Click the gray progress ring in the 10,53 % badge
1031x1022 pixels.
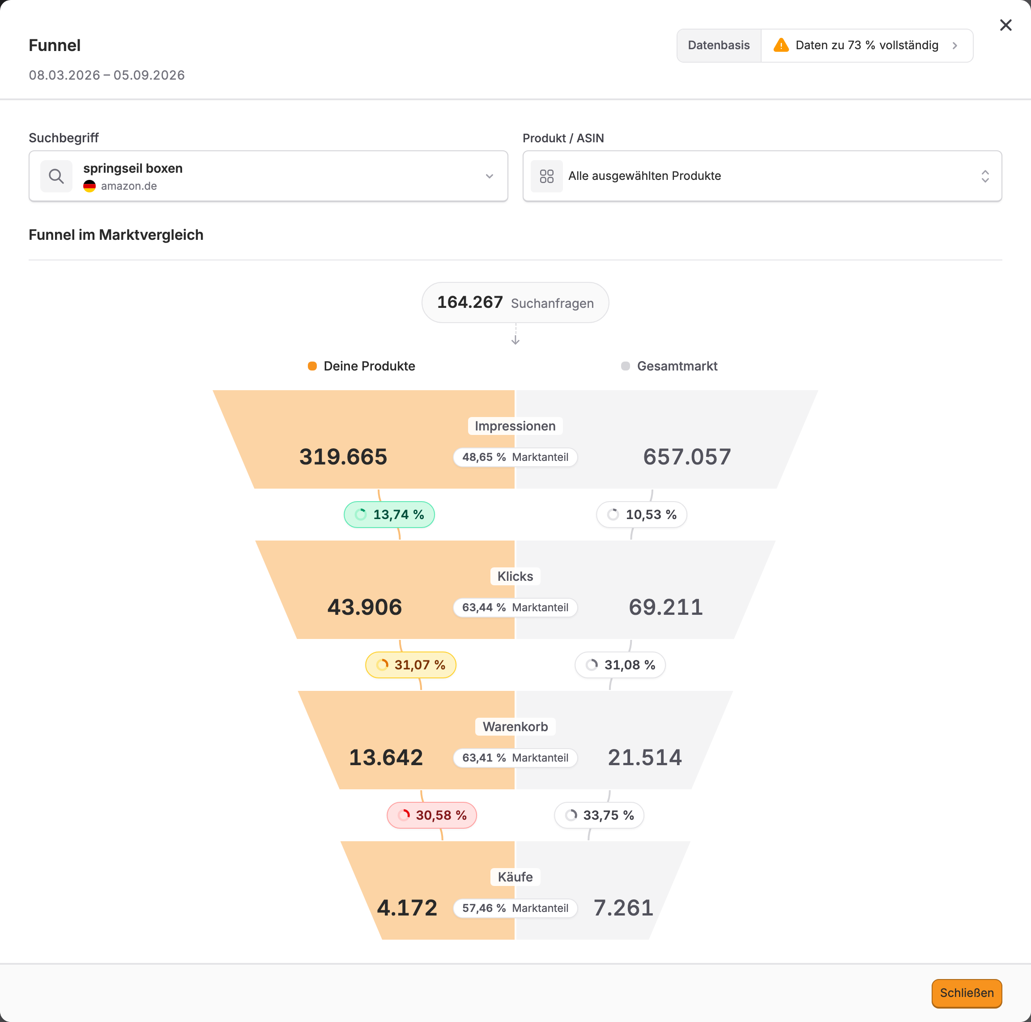[613, 515]
